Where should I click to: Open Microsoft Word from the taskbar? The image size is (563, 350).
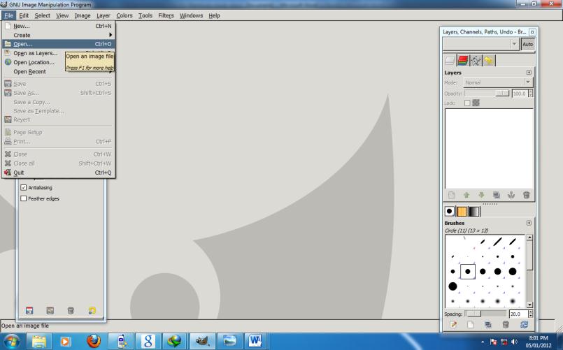[x=255, y=341]
